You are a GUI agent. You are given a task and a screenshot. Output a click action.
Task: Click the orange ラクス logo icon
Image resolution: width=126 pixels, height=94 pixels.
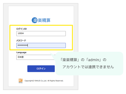(21, 81)
